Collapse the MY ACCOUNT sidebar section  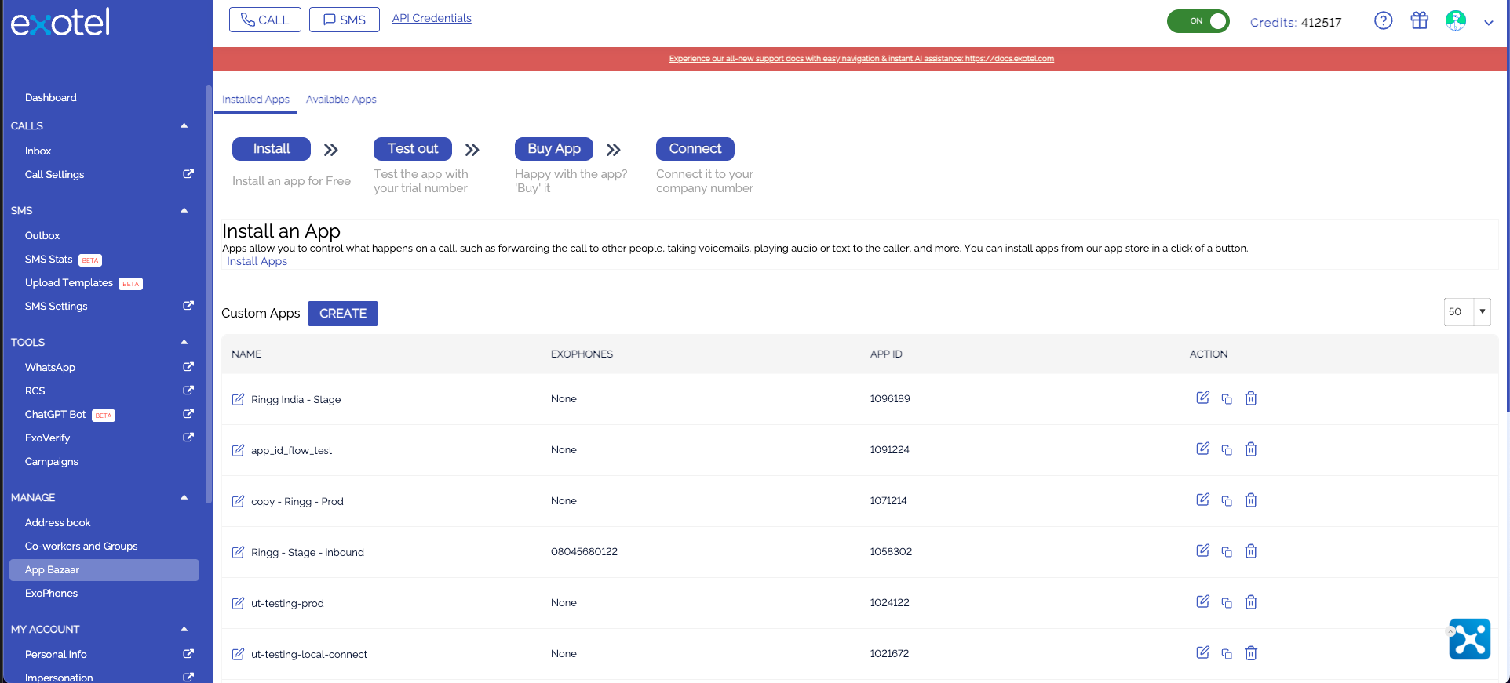(x=184, y=629)
